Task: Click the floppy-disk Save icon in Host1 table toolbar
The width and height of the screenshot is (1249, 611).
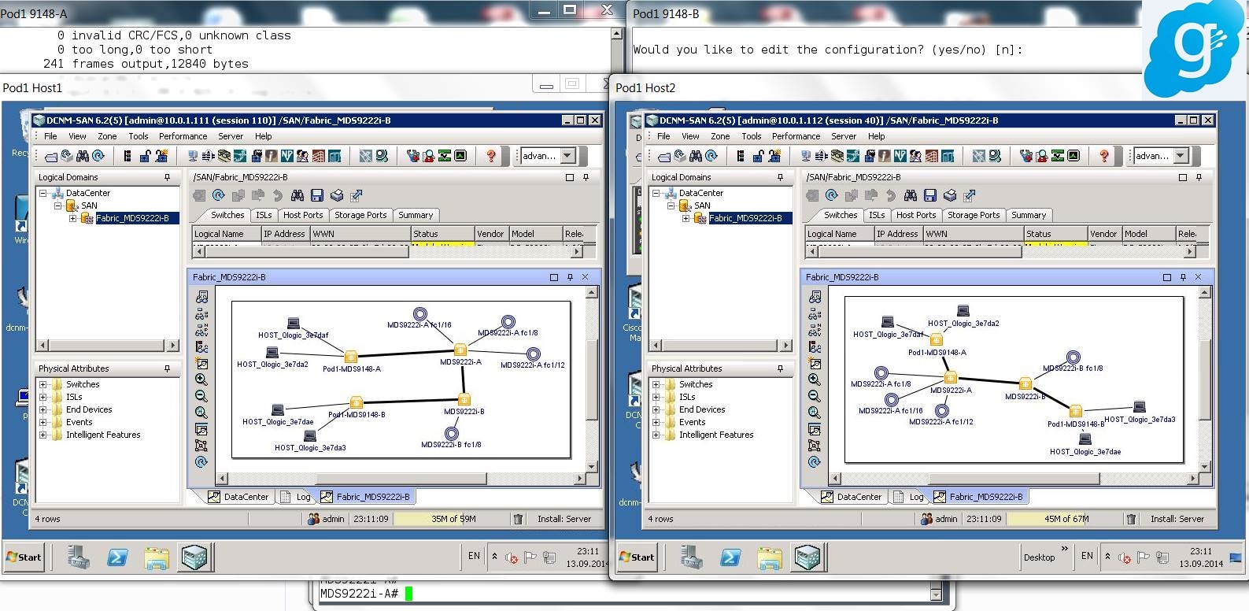Action: 317,195
